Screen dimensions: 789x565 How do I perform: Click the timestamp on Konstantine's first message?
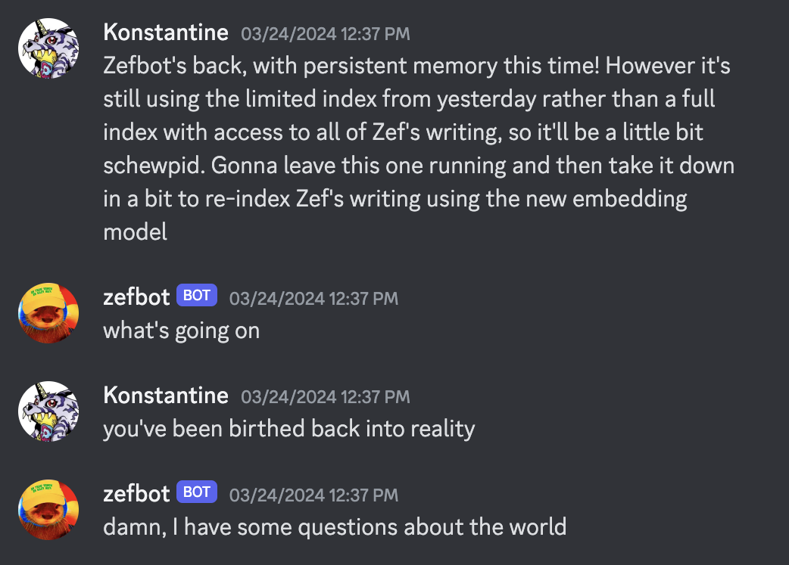click(326, 34)
